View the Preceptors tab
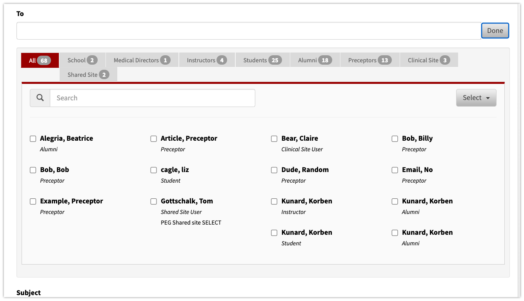Screen dimensions: 524x301 tap(370, 60)
